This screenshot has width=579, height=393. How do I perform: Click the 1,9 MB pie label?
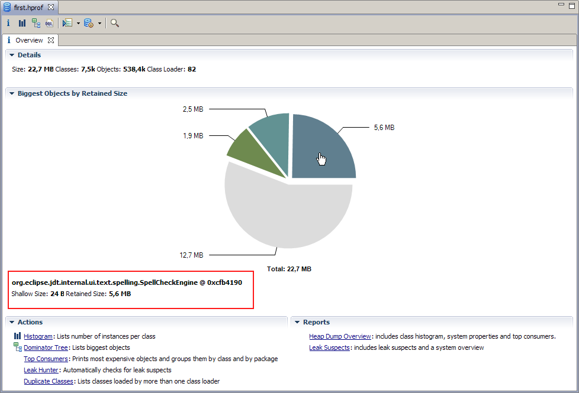pyautogui.click(x=193, y=136)
